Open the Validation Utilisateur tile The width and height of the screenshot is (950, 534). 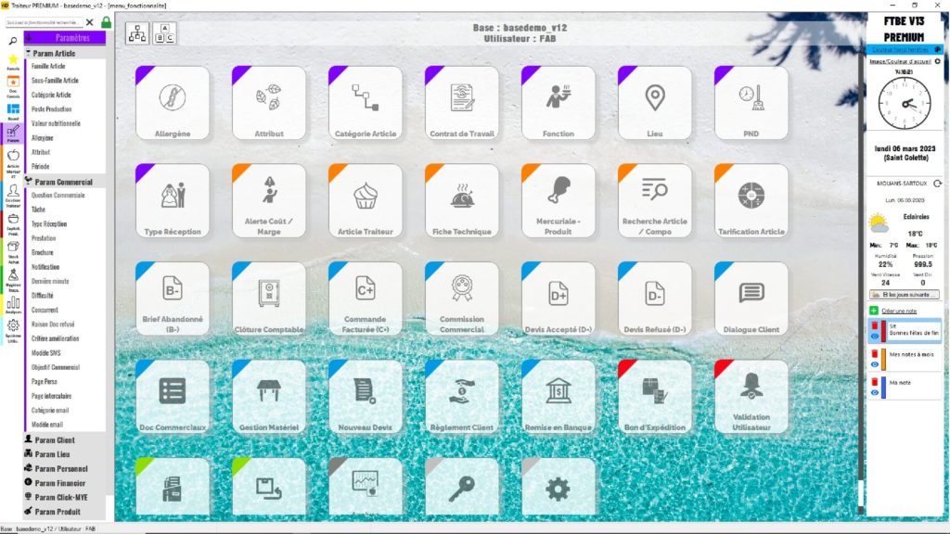click(751, 397)
